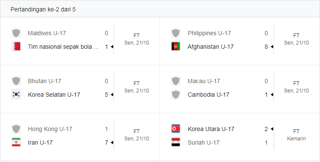
Task: Select the Iran U-17 team name
Action: click(40, 142)
